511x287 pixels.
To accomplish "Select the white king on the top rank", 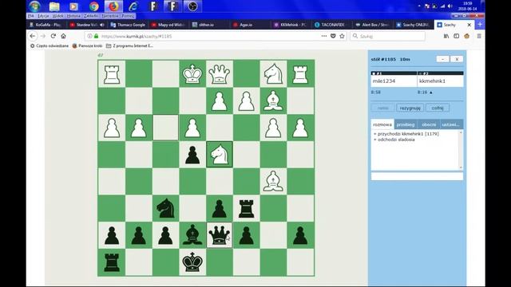I will pyautogui.click(x=192, y=74).
